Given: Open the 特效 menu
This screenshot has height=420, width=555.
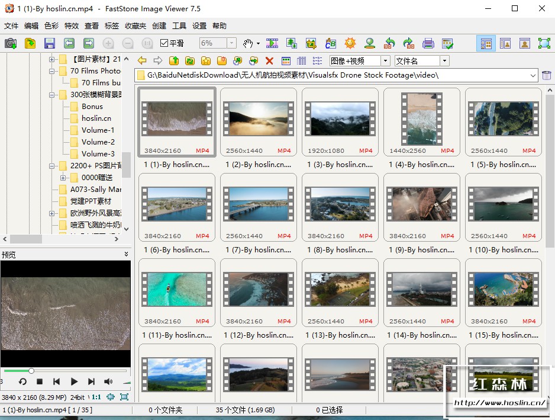Looking at the screenshot, I should tap(71, 26).
